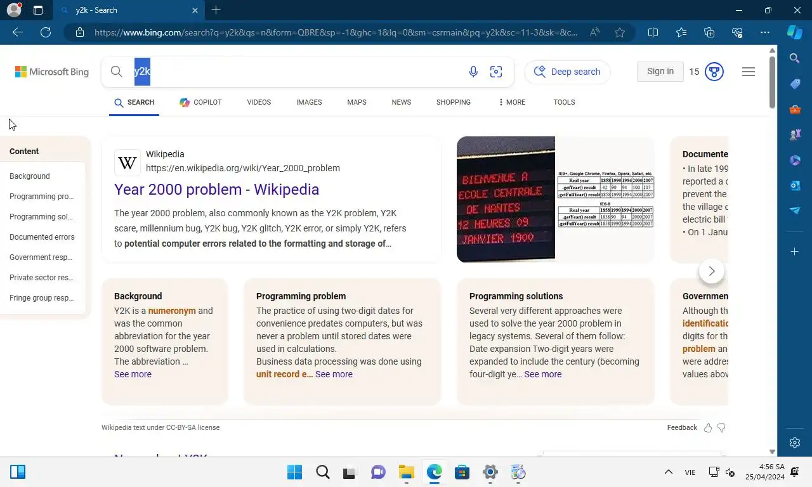Open sidebar Tools briefcase icon

[795, 109]
